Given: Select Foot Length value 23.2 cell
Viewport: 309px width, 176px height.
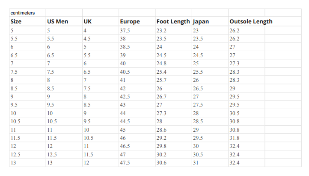Looking at the screenshot, I should 173,30.
